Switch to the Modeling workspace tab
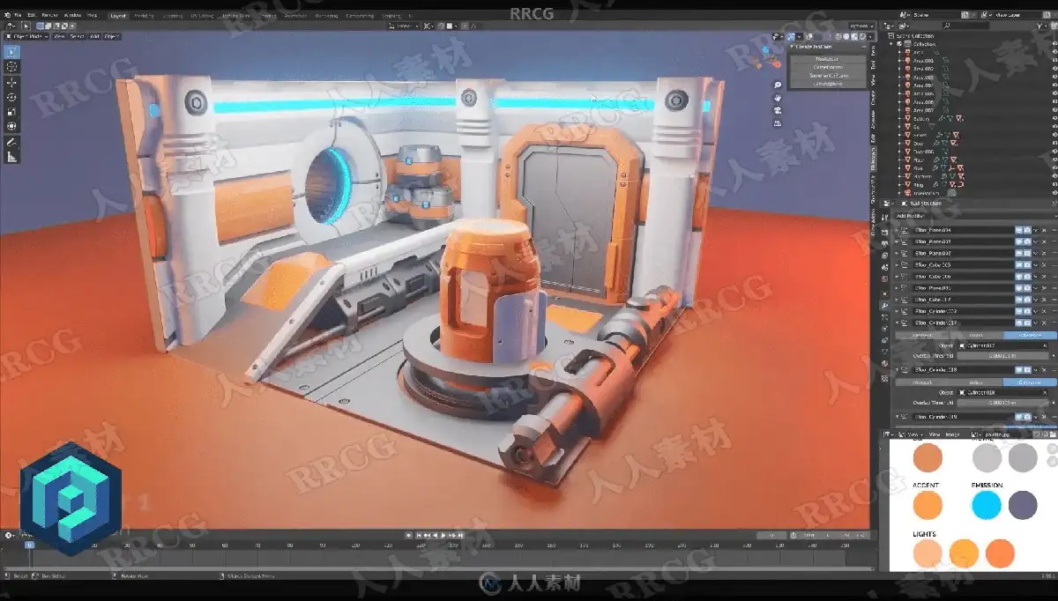The image size is (1058, 601). pos(142,16)
